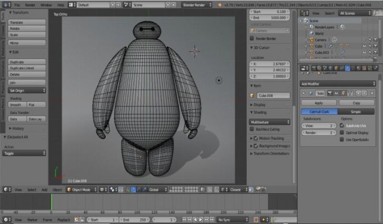Viewport: 383px width, 224px height.
Task: Open the Texture properties tab icon
Action: [365, 68]
